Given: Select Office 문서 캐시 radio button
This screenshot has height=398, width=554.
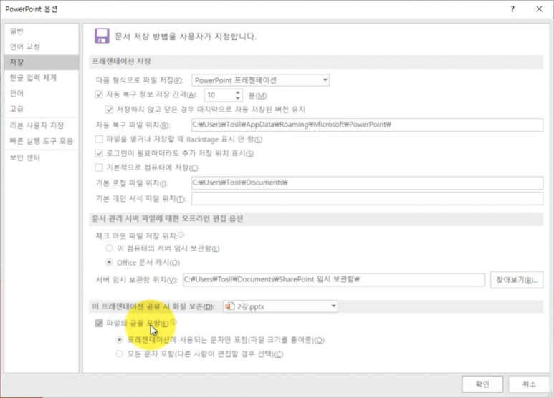Looking at the screenshot, I should click(109, 262).
